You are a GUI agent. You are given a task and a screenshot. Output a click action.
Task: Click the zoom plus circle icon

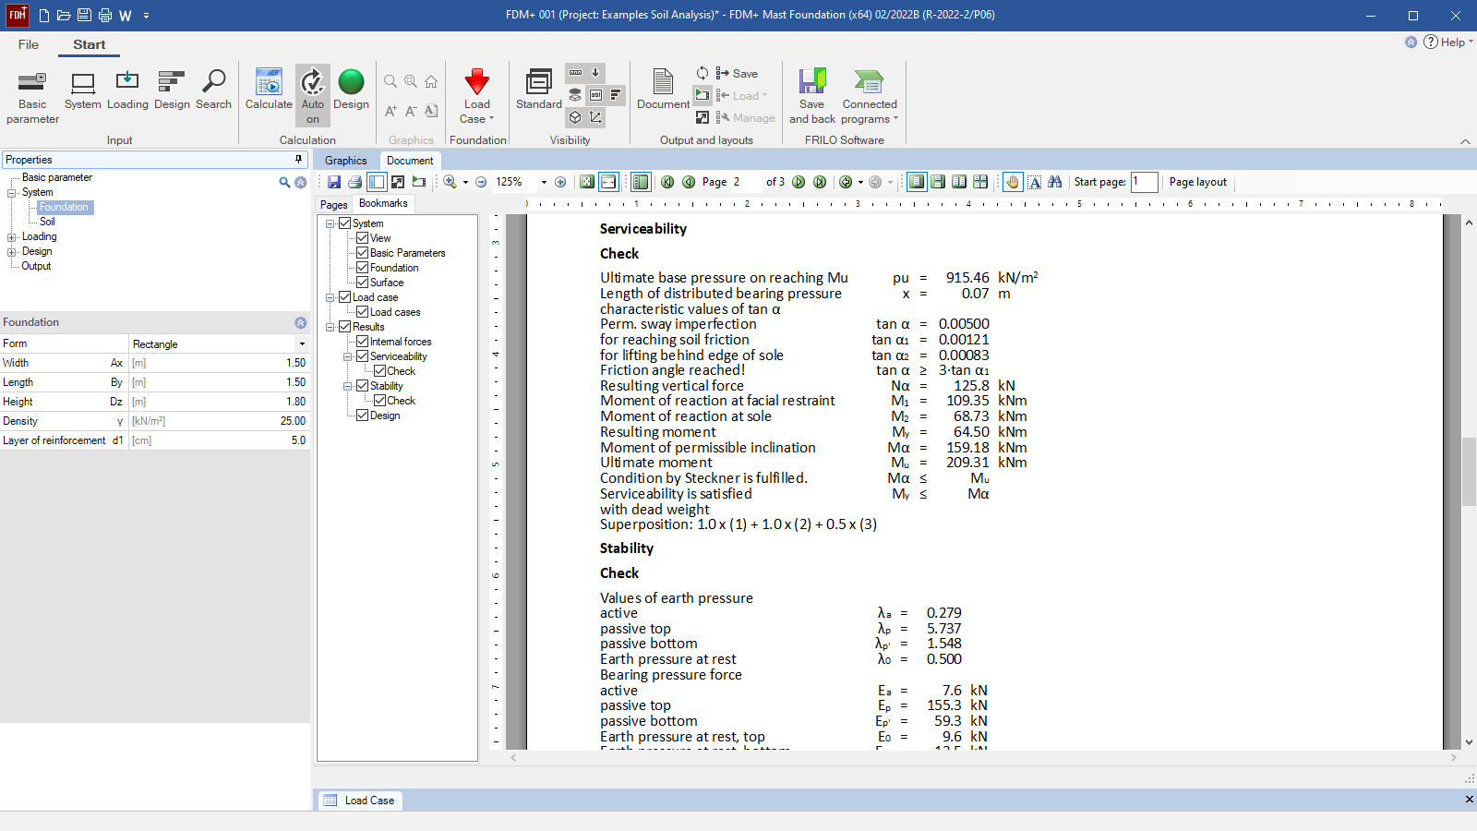[560, 182]
